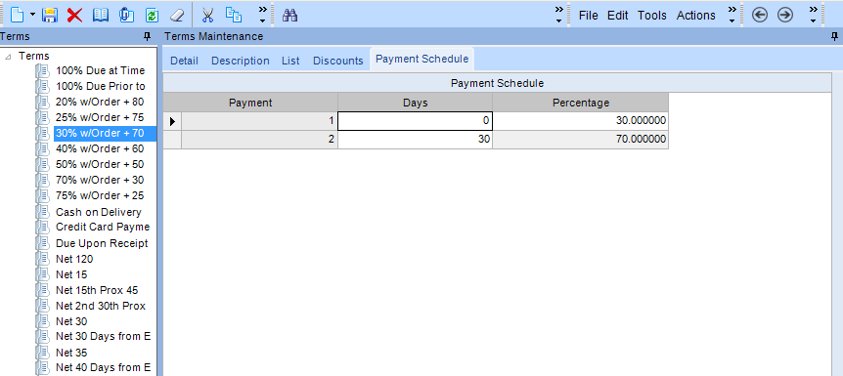This screenshot has height=376, width=843.
Task: Click the Percentage cell showing 70.000000
Action: click(x=581, y=140)
